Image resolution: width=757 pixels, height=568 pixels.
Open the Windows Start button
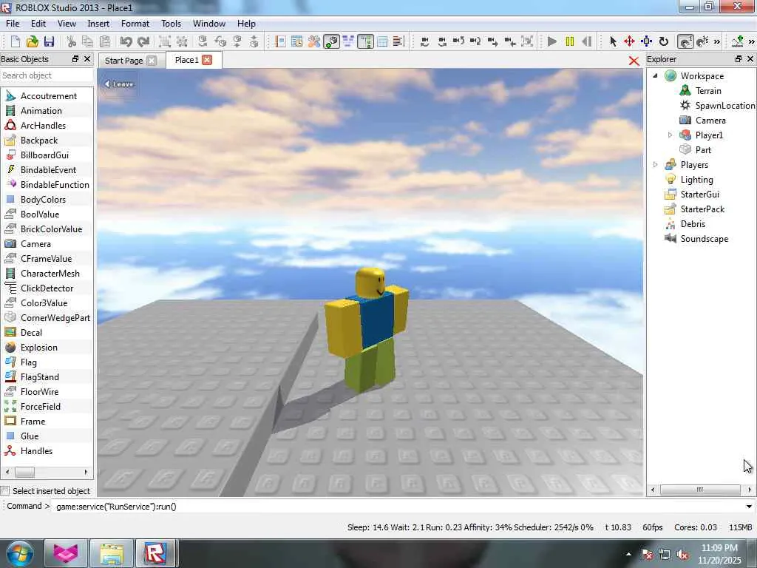(20, 553)
